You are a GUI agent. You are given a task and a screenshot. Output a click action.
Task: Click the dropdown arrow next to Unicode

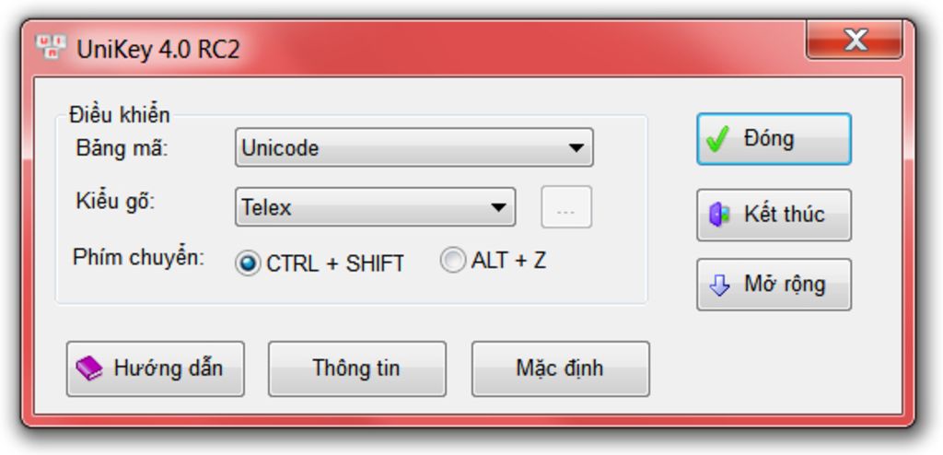point(576,148)
